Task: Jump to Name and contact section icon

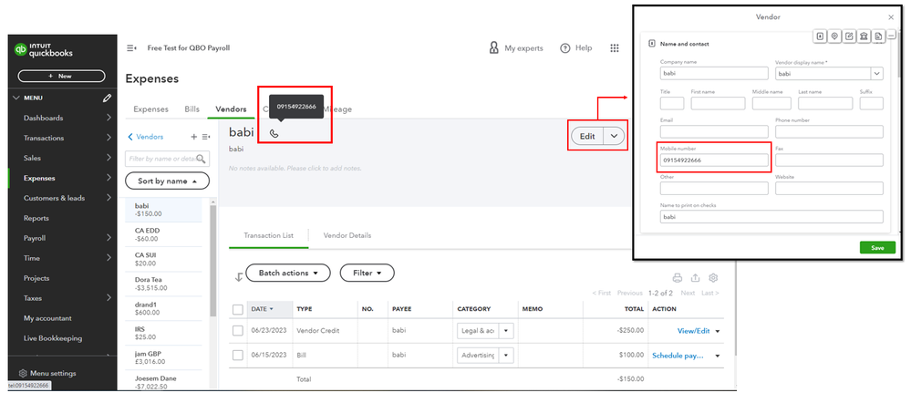Action: coord(820,36)
